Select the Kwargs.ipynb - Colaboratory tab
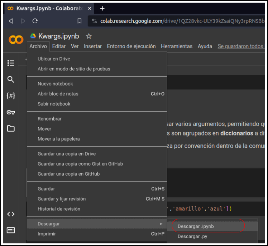Image resolution: width=268 pixels, height=246 pixels. [x=48, y=8]
